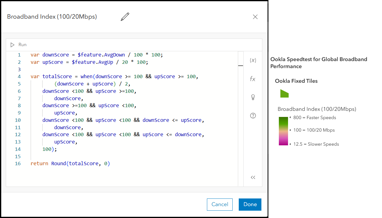
Task: Collapse the side panel with double chevron
Action: pos(253,177)
